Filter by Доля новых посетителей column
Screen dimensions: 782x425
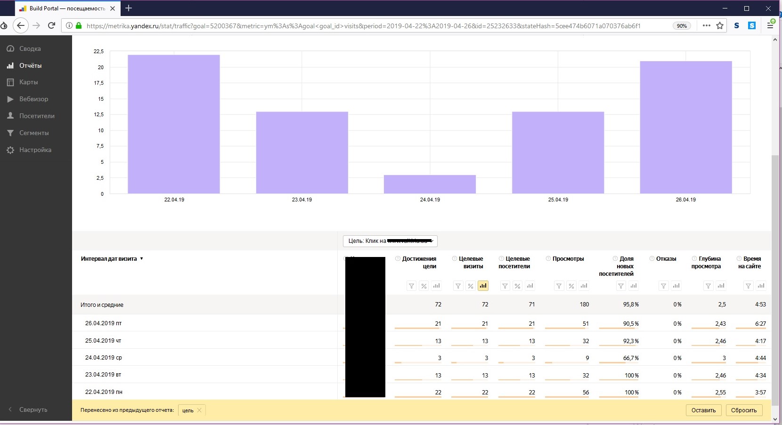[621, 286]
